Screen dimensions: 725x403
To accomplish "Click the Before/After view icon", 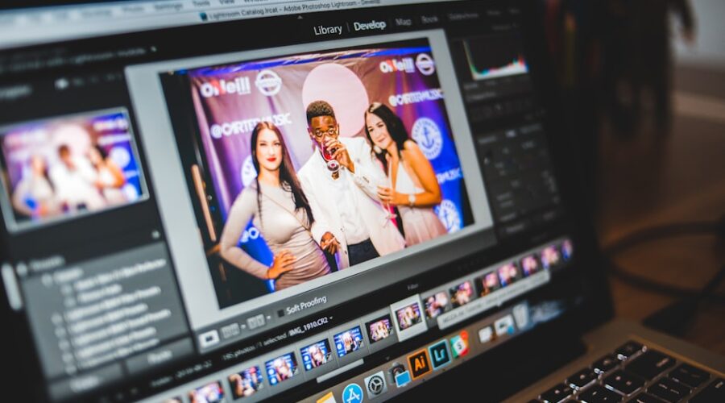I will click(x=230, y=330).
